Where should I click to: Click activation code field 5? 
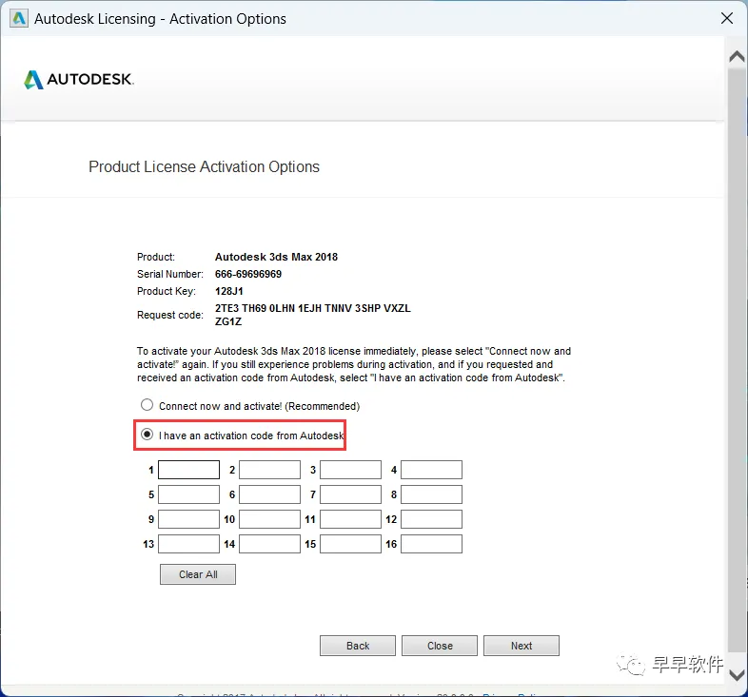(189, 494)
